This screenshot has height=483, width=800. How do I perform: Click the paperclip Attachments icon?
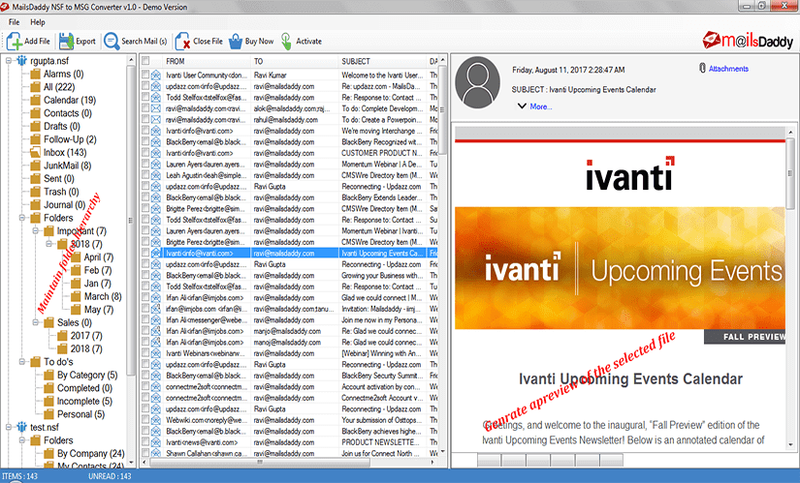[702, 69]
